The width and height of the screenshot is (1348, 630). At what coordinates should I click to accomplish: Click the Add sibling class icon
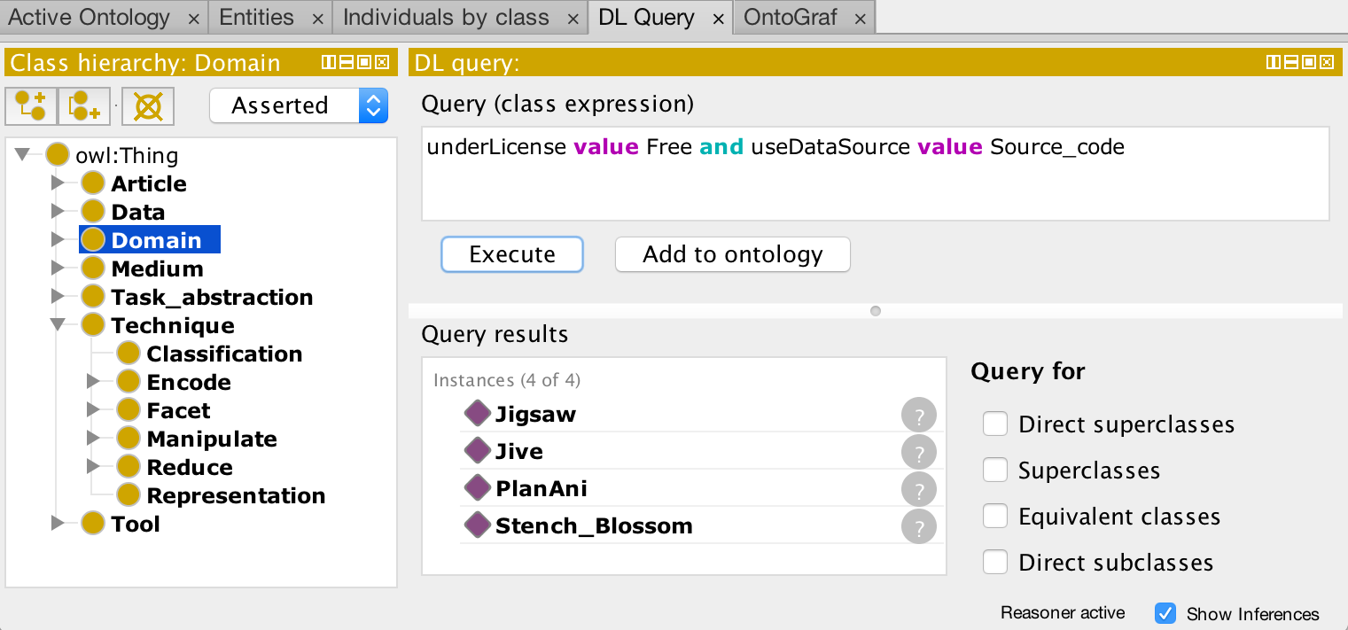click(x=84, y=106)
